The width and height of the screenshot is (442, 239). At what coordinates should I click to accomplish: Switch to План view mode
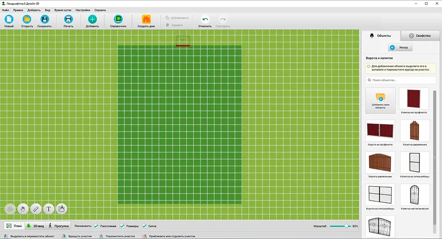[14, 226]
